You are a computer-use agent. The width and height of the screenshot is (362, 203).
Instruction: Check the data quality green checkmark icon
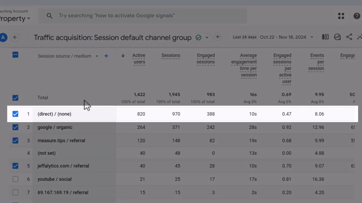click(198, 37)
